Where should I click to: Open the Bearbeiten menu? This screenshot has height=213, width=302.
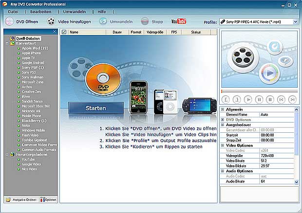tap(40, 12)
